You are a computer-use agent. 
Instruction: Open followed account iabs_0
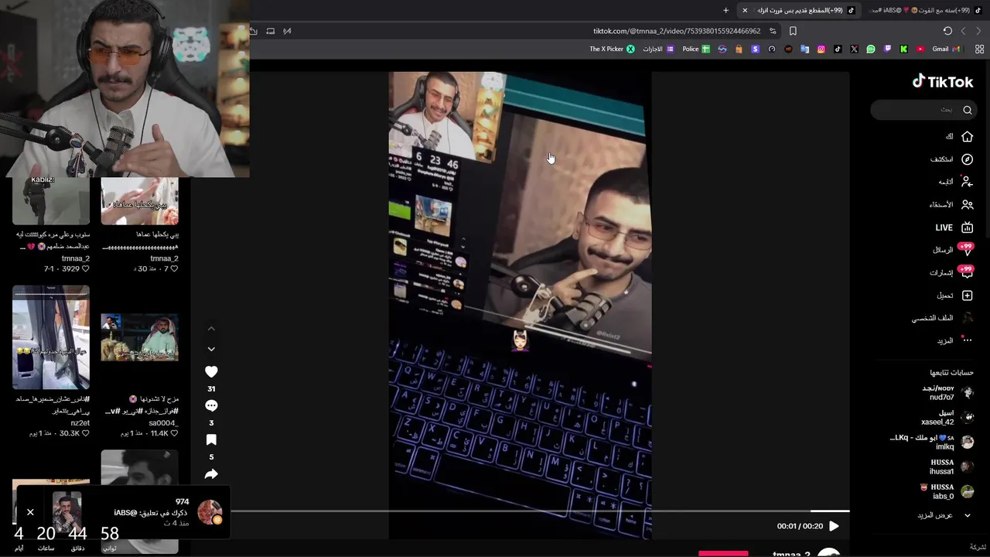point(947,492)
